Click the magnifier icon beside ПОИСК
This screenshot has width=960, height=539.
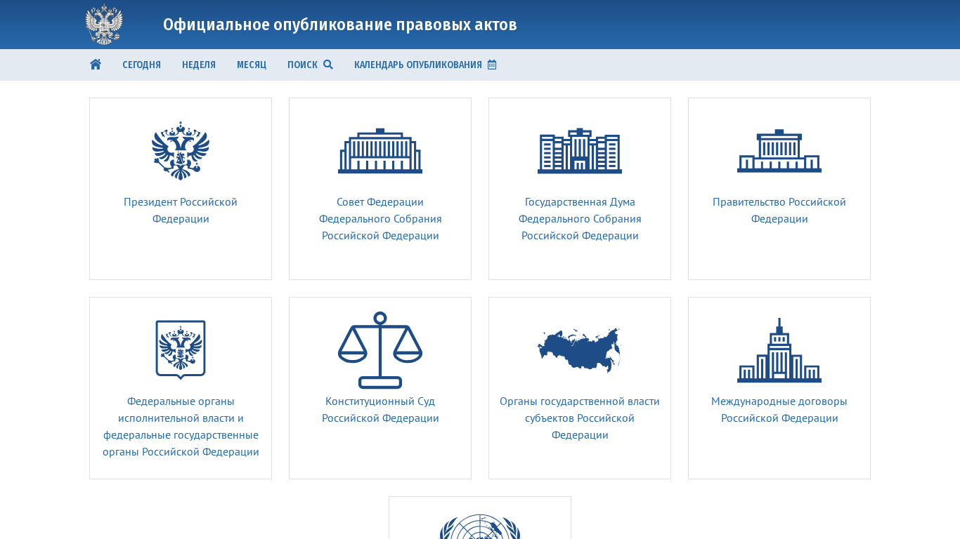point(328,65)
